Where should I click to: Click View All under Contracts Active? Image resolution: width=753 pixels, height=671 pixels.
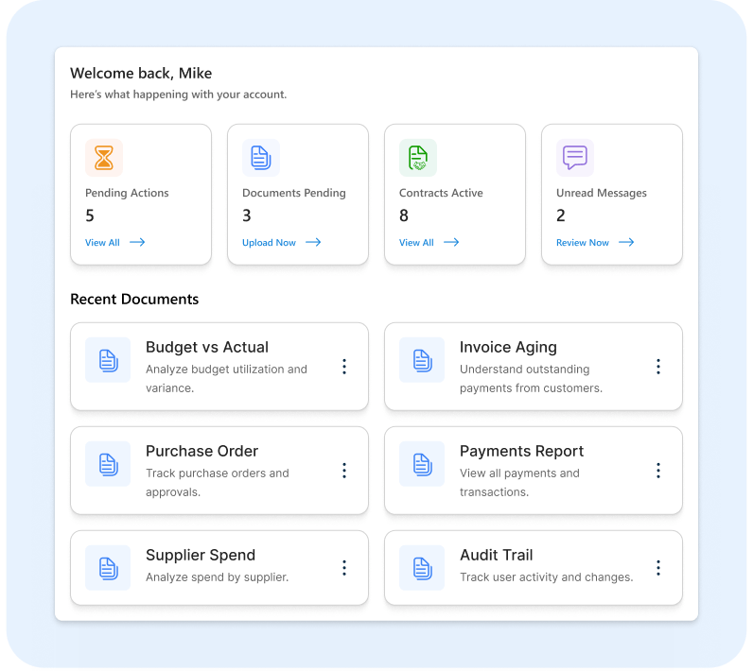[416, 243]
